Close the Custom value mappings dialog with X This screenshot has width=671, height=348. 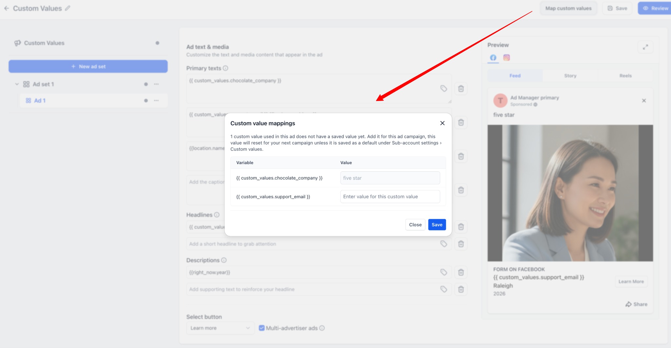click(443, 123)
